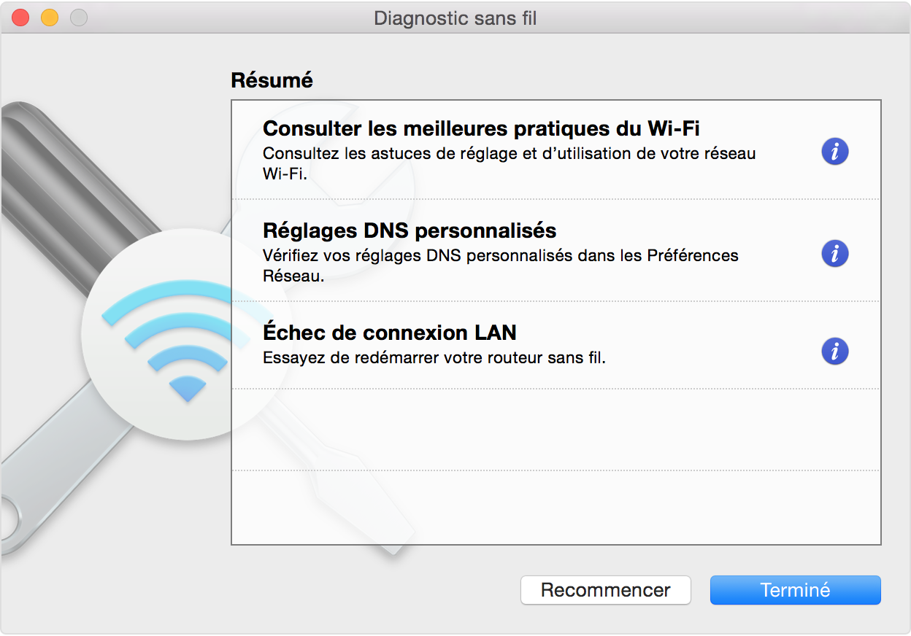Select the 'Consulter les meilleures pratiques du Wi-Fi' heading
Image resolution: width=911 pixels, height=636 pixels.
(481, 128)
